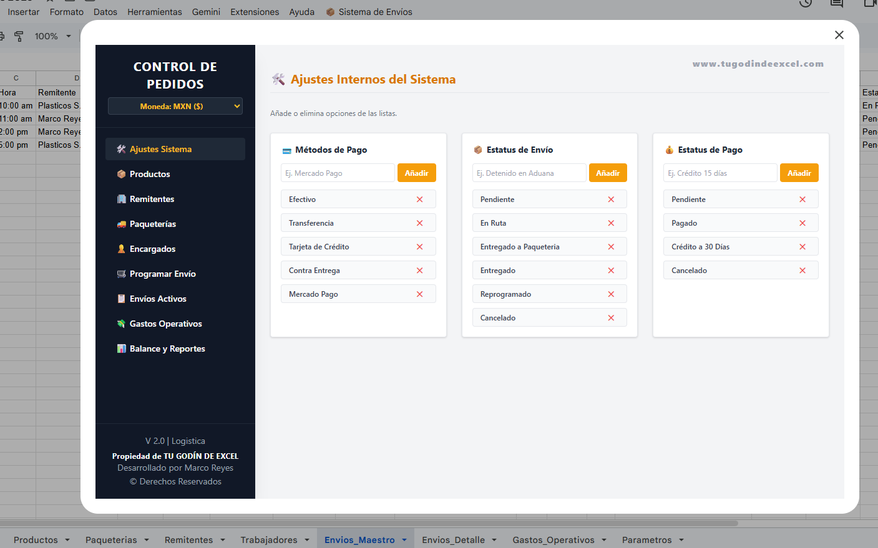Switch to the Trabajadores sheet tab
This screenshot has width=878, height=548.
point(269,540)
